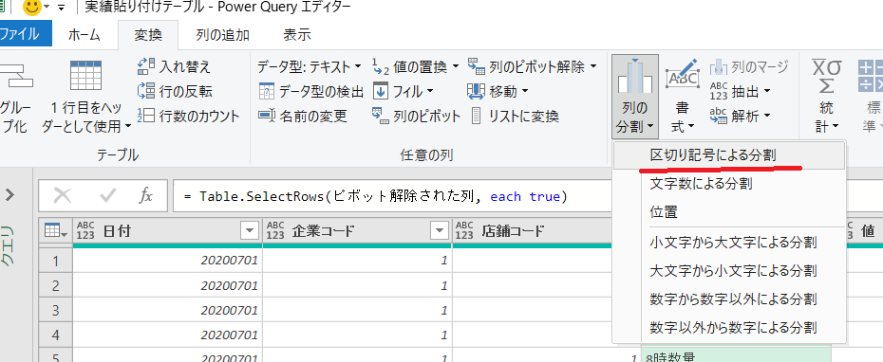Open the 解析 parse dropdown

click(740, 117)
